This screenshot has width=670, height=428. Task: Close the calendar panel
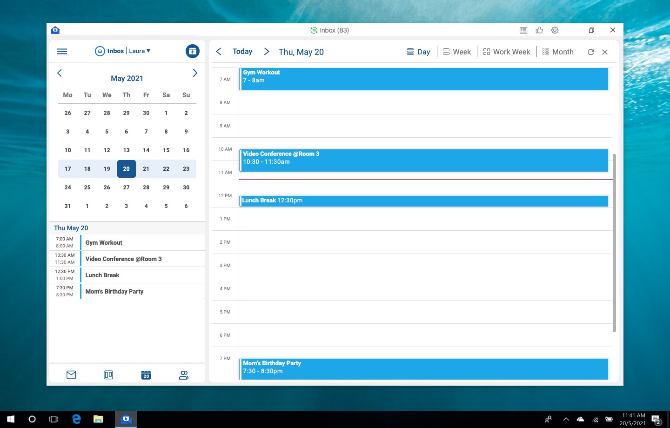(605, 52)
